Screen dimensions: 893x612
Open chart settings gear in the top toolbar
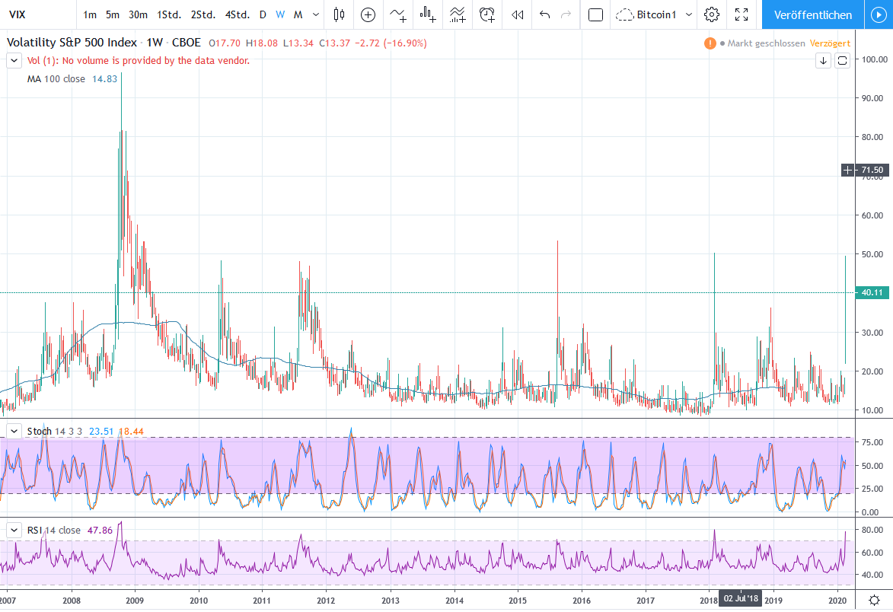[712, 14]
